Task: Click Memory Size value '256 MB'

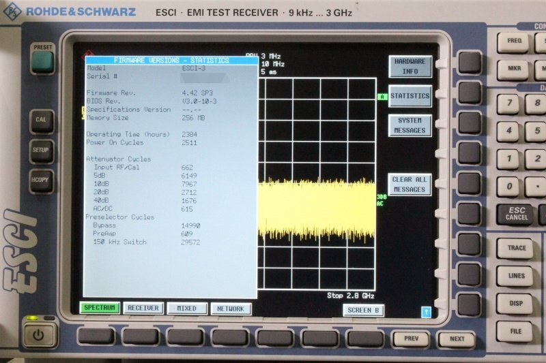Action: click(193, 118)
